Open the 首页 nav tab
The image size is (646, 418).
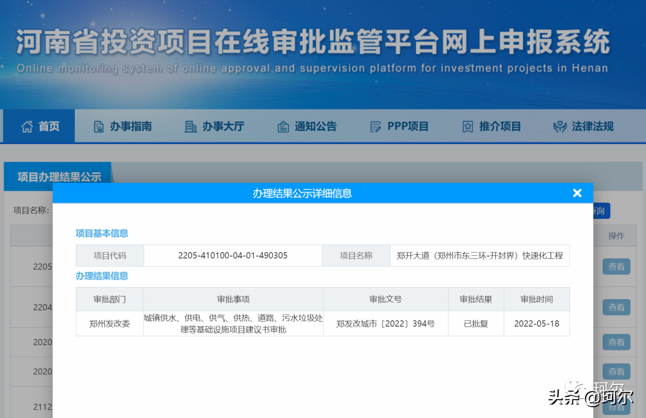[39, 126]
